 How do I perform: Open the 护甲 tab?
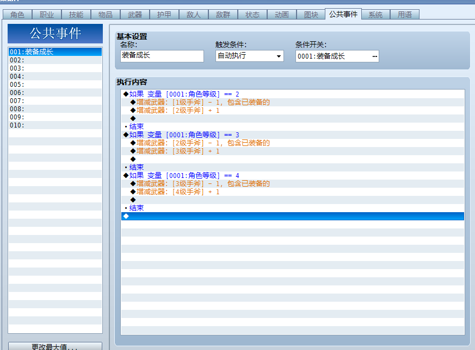pos(164,15)
